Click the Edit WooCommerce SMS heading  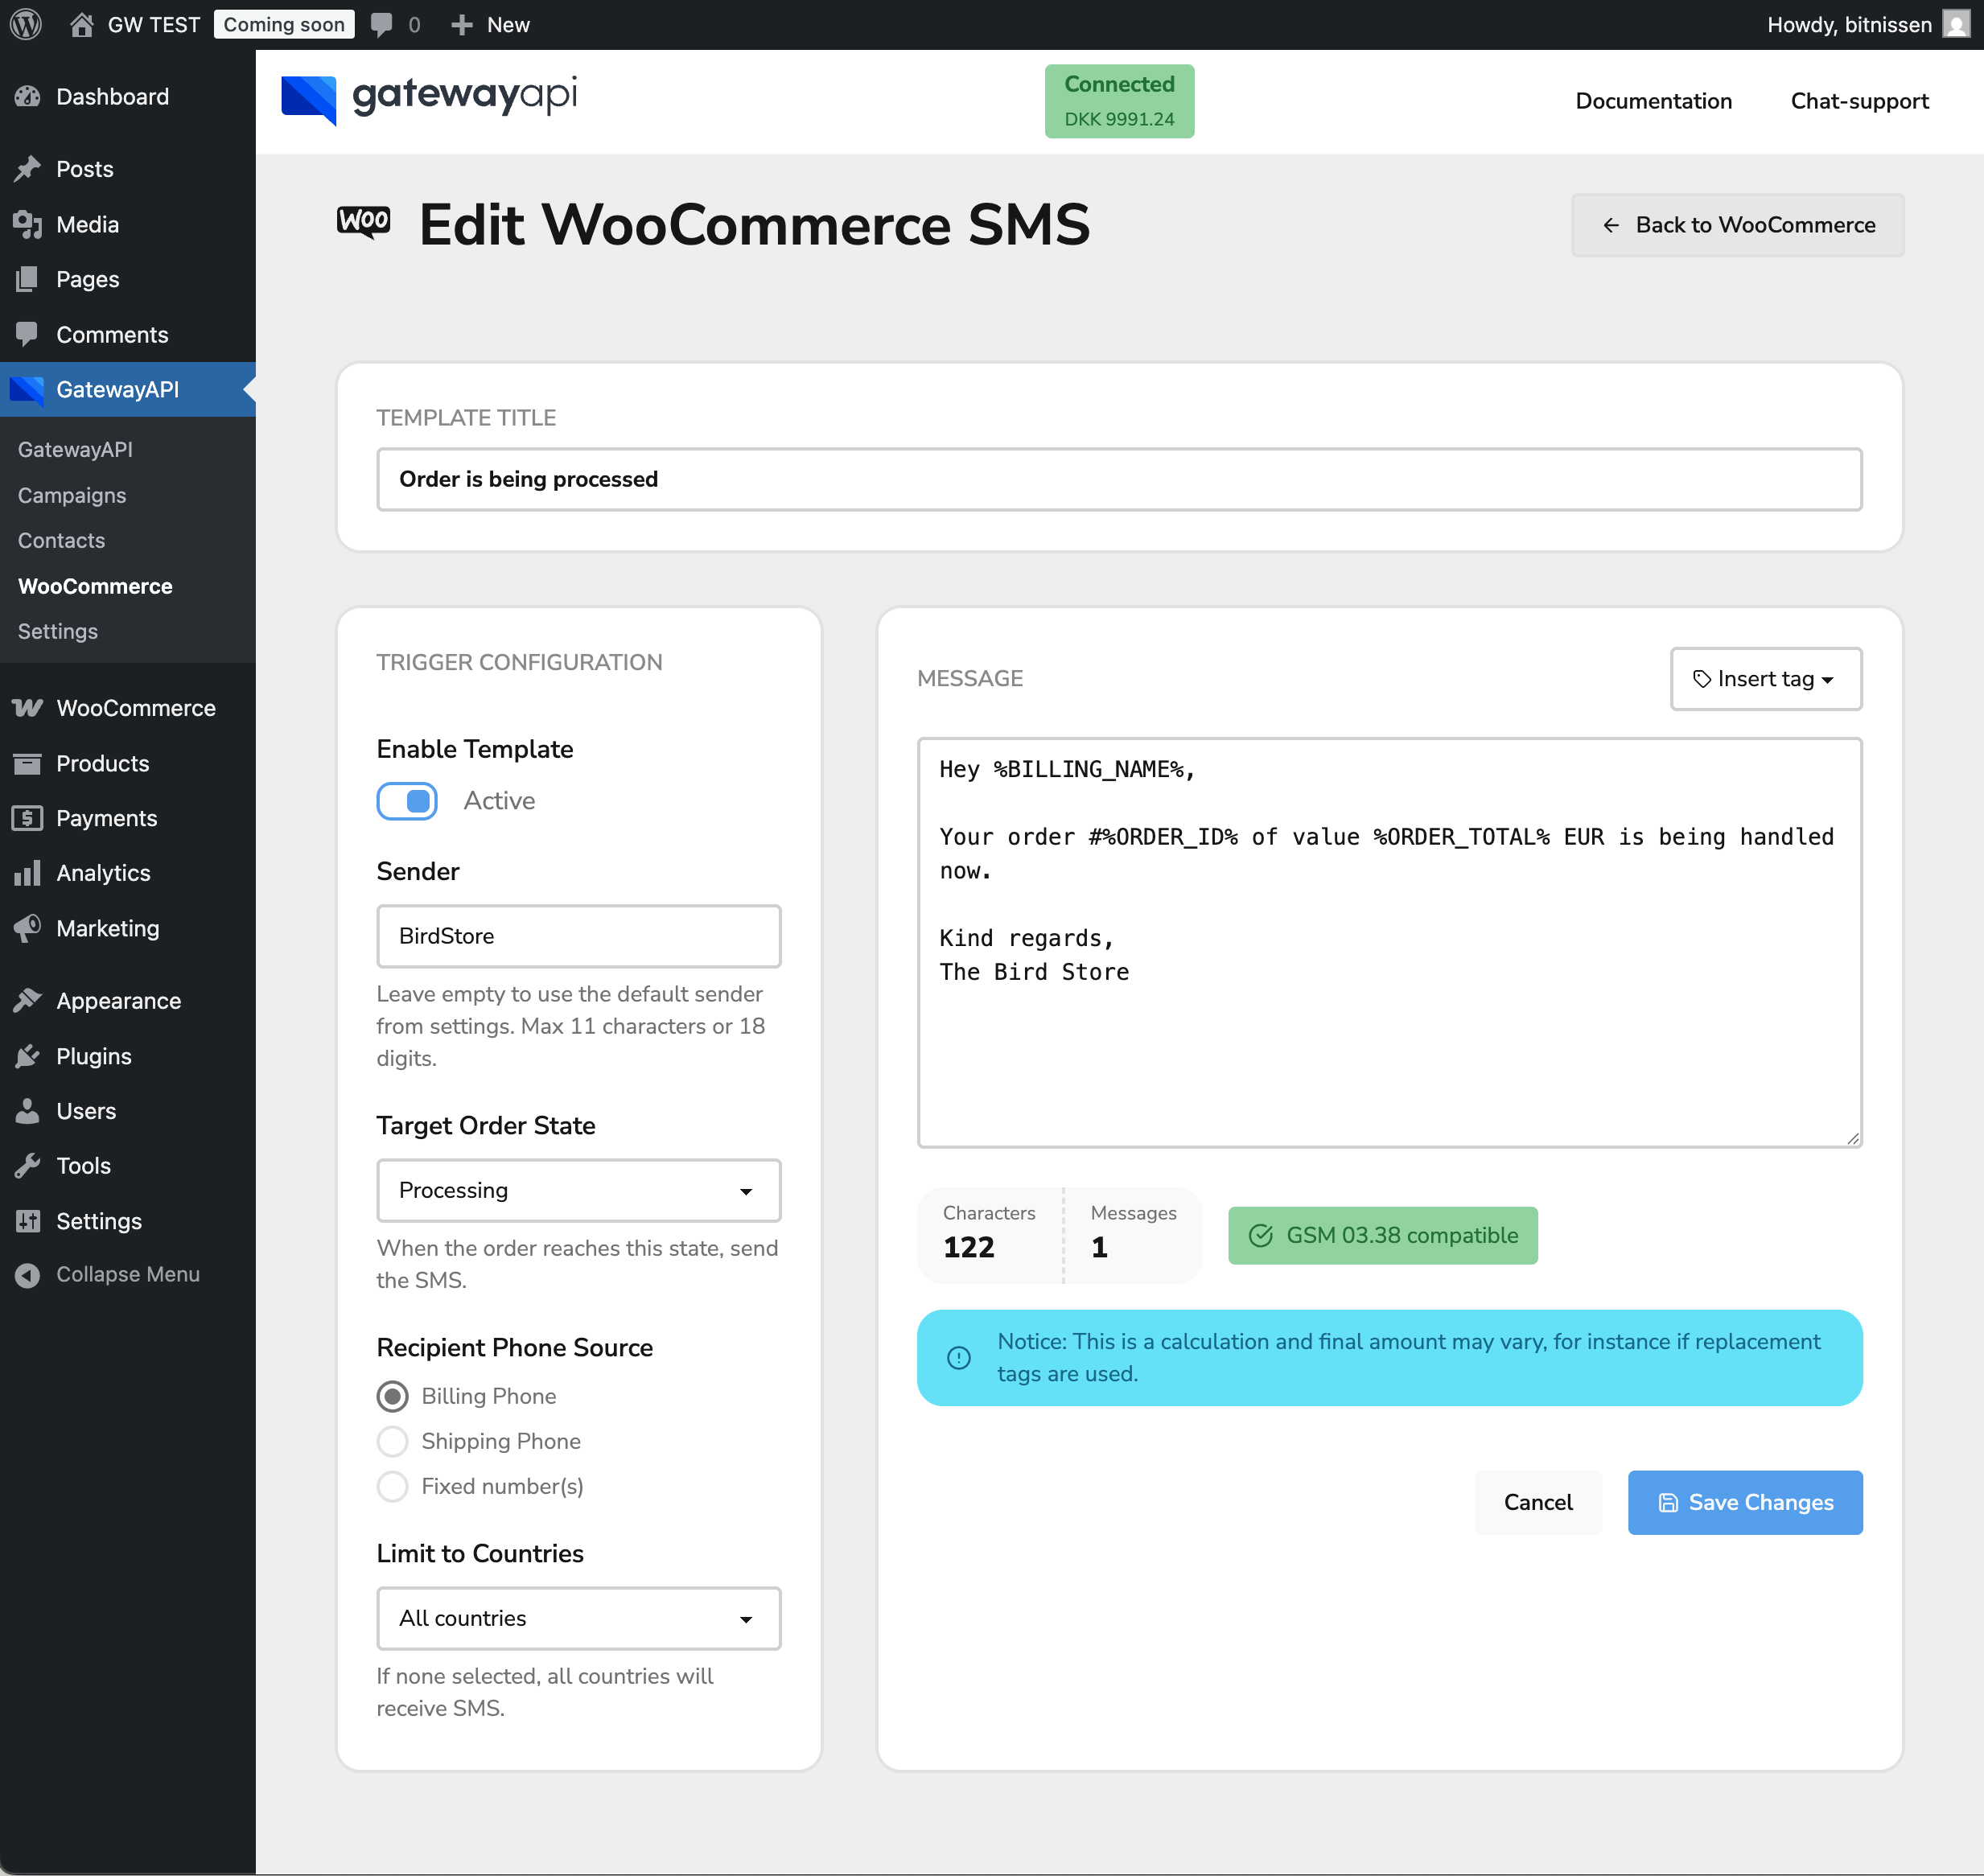point(755,224)
